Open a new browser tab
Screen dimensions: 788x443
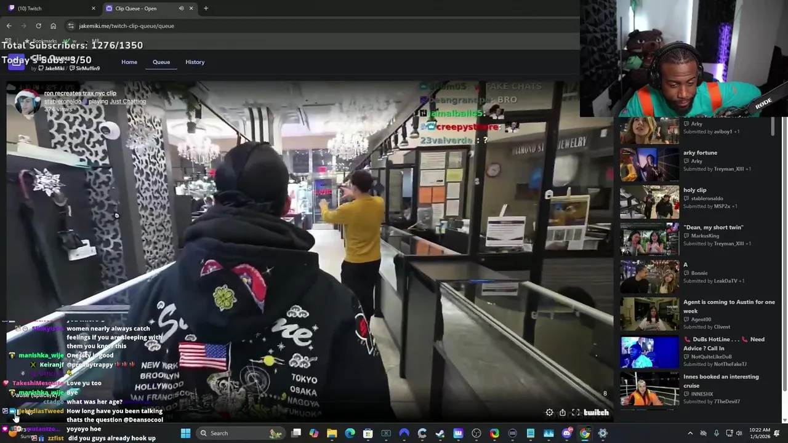(206, 9)
